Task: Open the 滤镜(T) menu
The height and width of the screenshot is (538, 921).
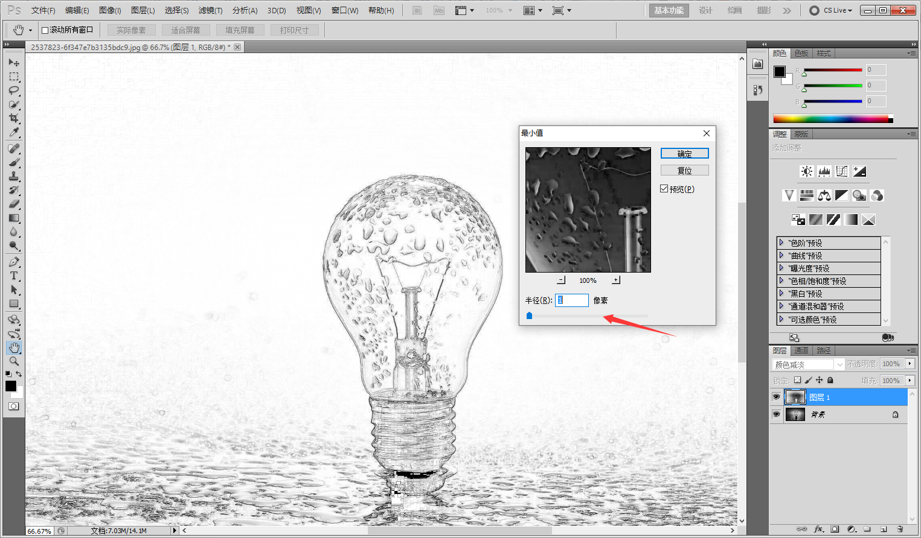Action: (210, 10)
